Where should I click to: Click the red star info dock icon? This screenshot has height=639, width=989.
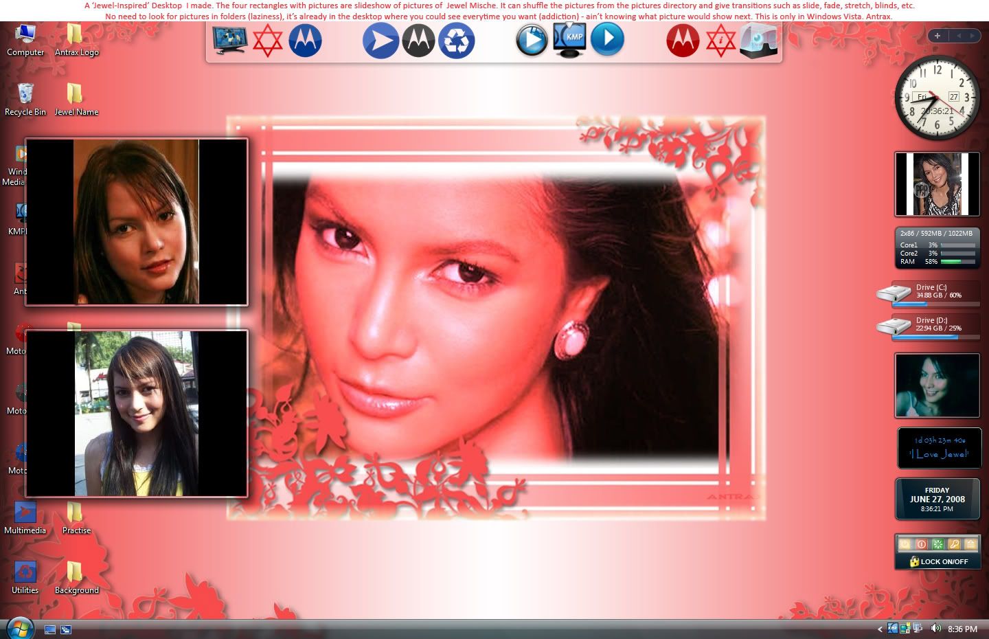(720, 41)
